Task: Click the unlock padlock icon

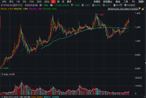Action: (x=143, y=9)
